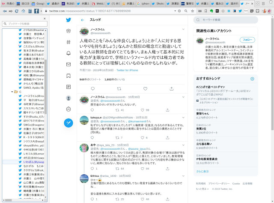Open options chevron on Ethica reply
274x203 pixels.
(183, 176)
